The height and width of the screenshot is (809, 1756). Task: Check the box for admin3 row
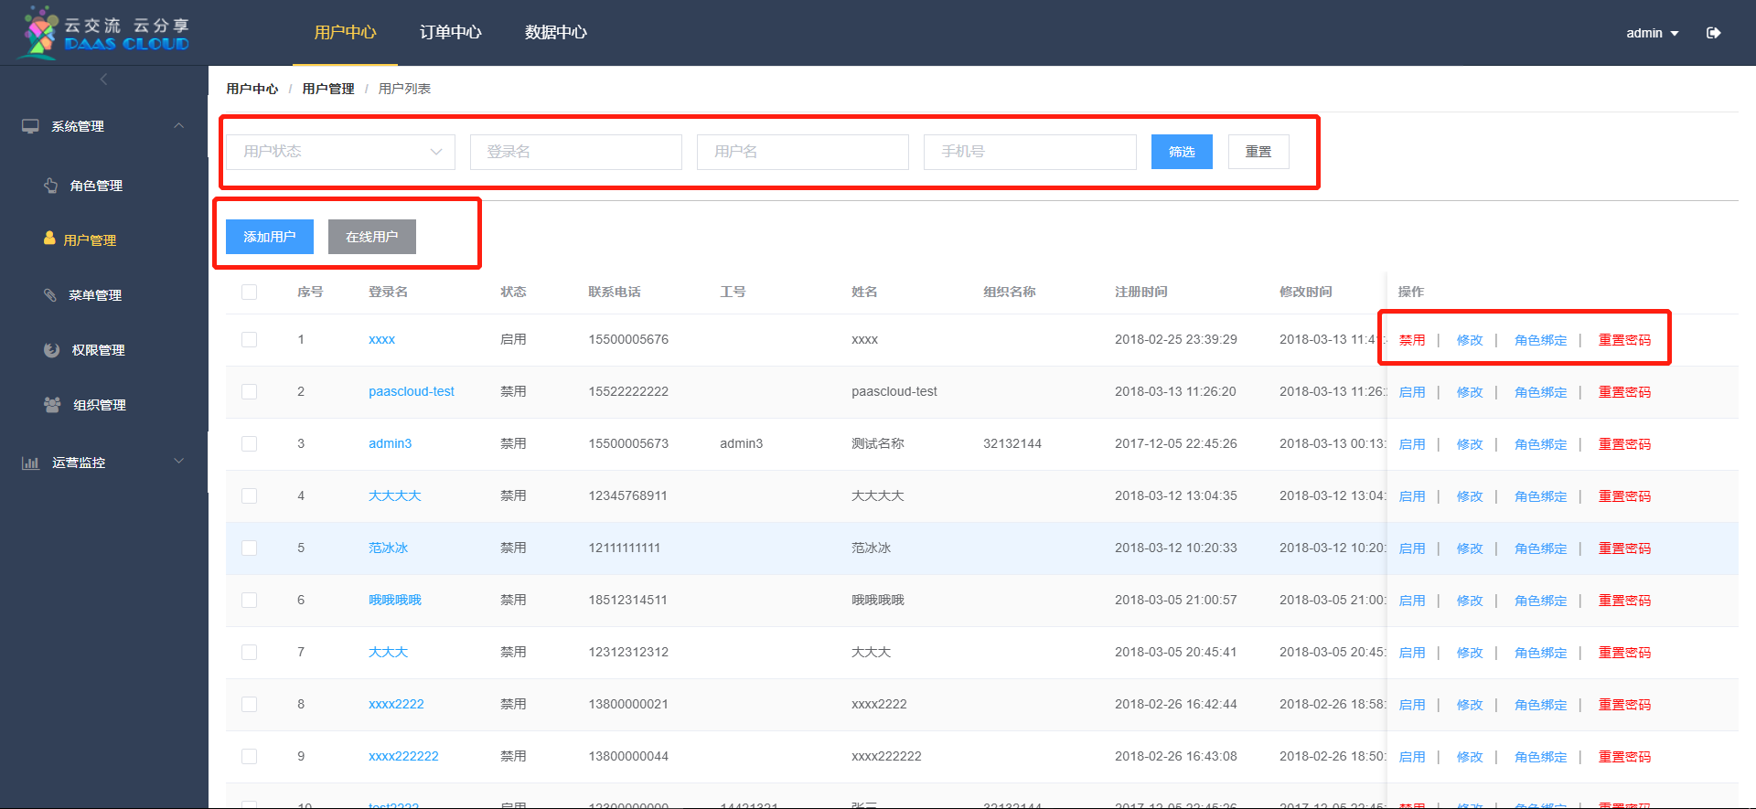click(249, 443)
